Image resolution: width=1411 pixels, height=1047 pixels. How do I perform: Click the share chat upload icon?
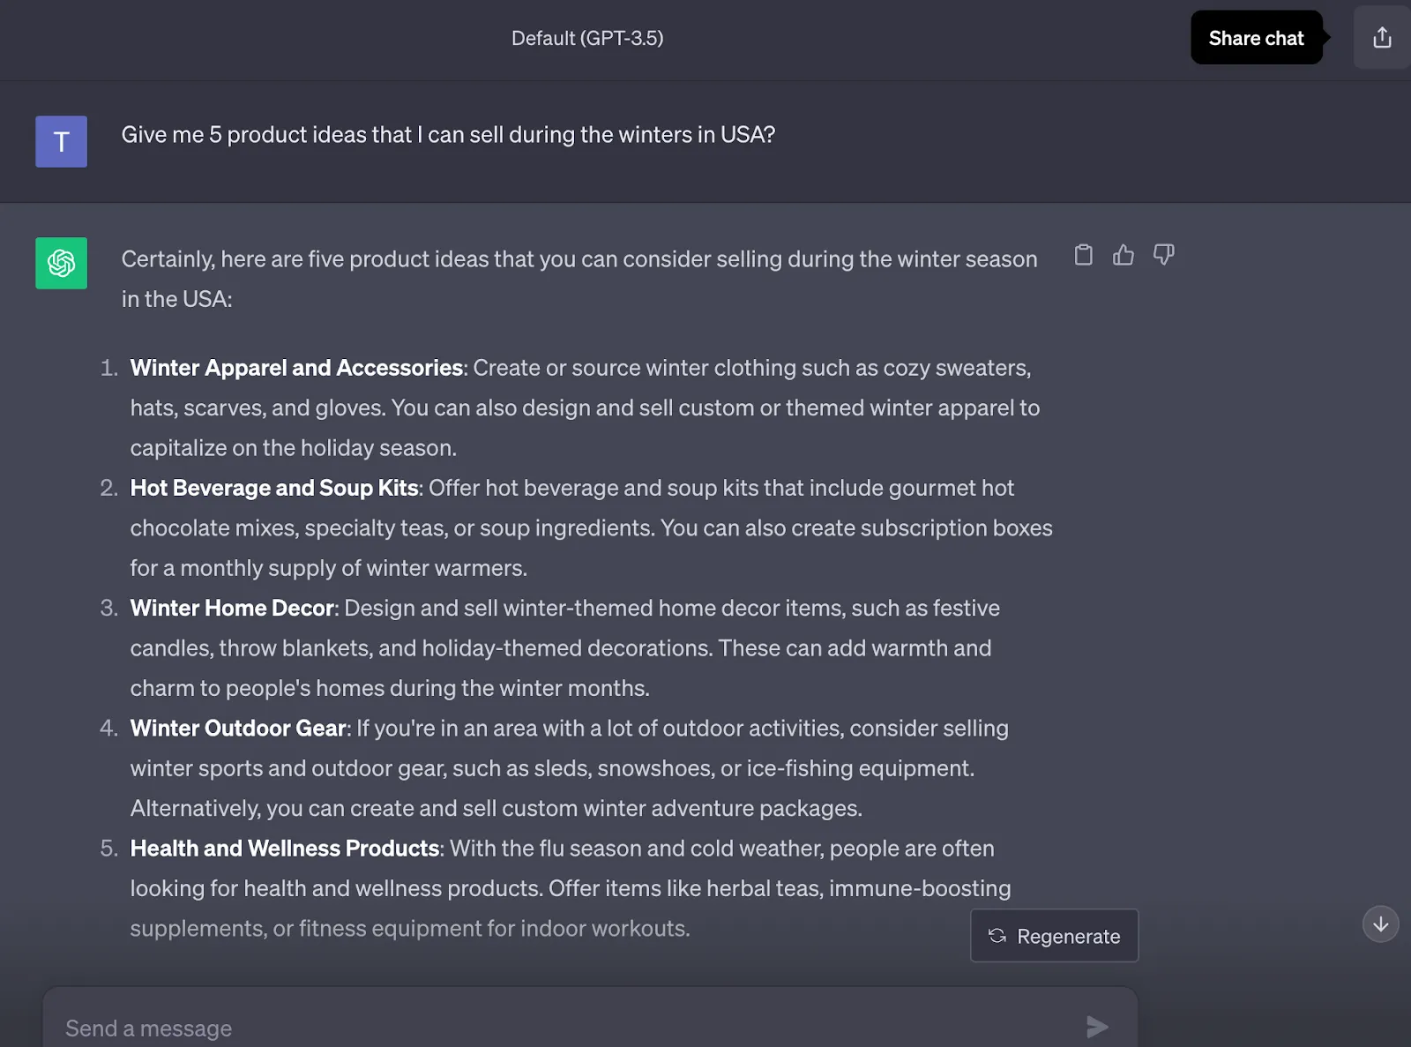(1382, 38)
